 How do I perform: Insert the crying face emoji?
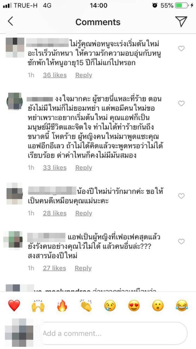point(110,306)
